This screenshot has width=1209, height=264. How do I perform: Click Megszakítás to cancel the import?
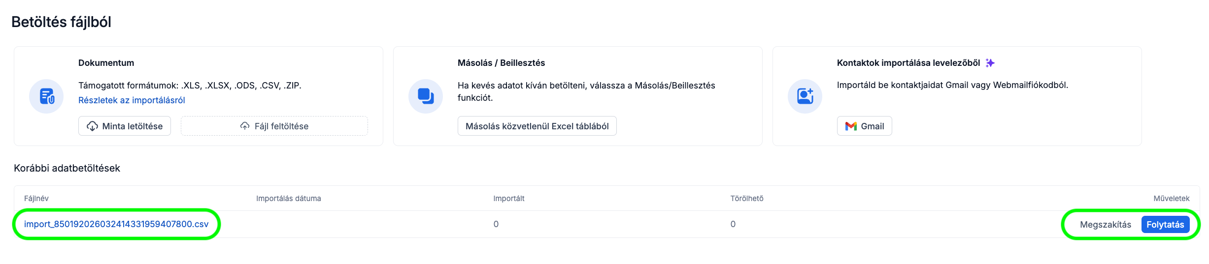(x=1105, y=225)
